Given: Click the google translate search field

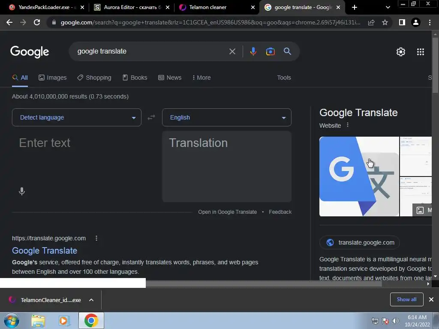Looking at the screenshot, I should point(151,51).
